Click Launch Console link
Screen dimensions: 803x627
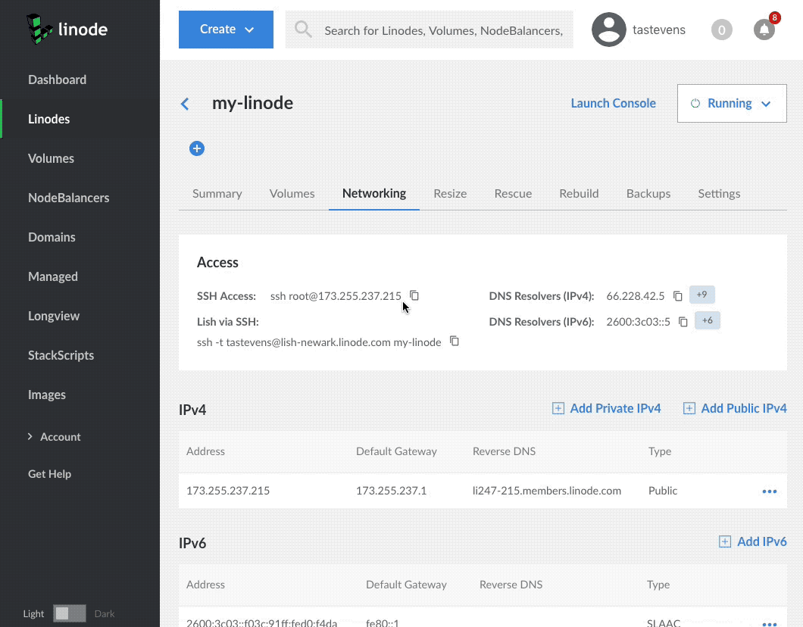(613, 104)
